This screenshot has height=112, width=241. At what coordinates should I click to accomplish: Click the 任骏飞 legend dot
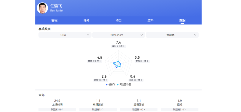(x=107, y=85)
